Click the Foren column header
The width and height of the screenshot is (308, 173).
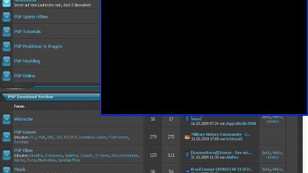19,106
